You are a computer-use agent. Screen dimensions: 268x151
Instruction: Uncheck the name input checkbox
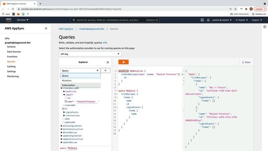pos(66,102)
